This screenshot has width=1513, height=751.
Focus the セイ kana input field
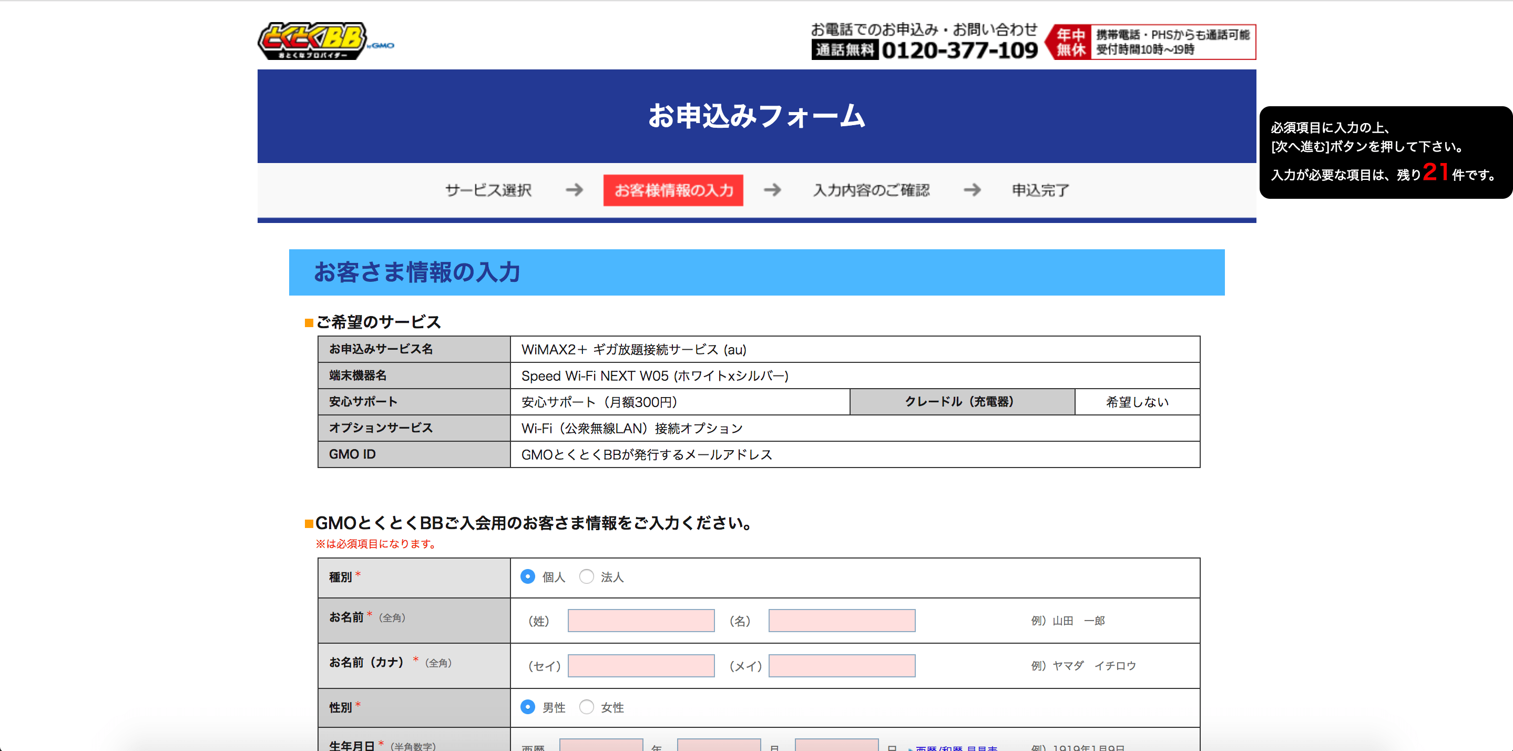pyautogui.click(x=641, y=666)
